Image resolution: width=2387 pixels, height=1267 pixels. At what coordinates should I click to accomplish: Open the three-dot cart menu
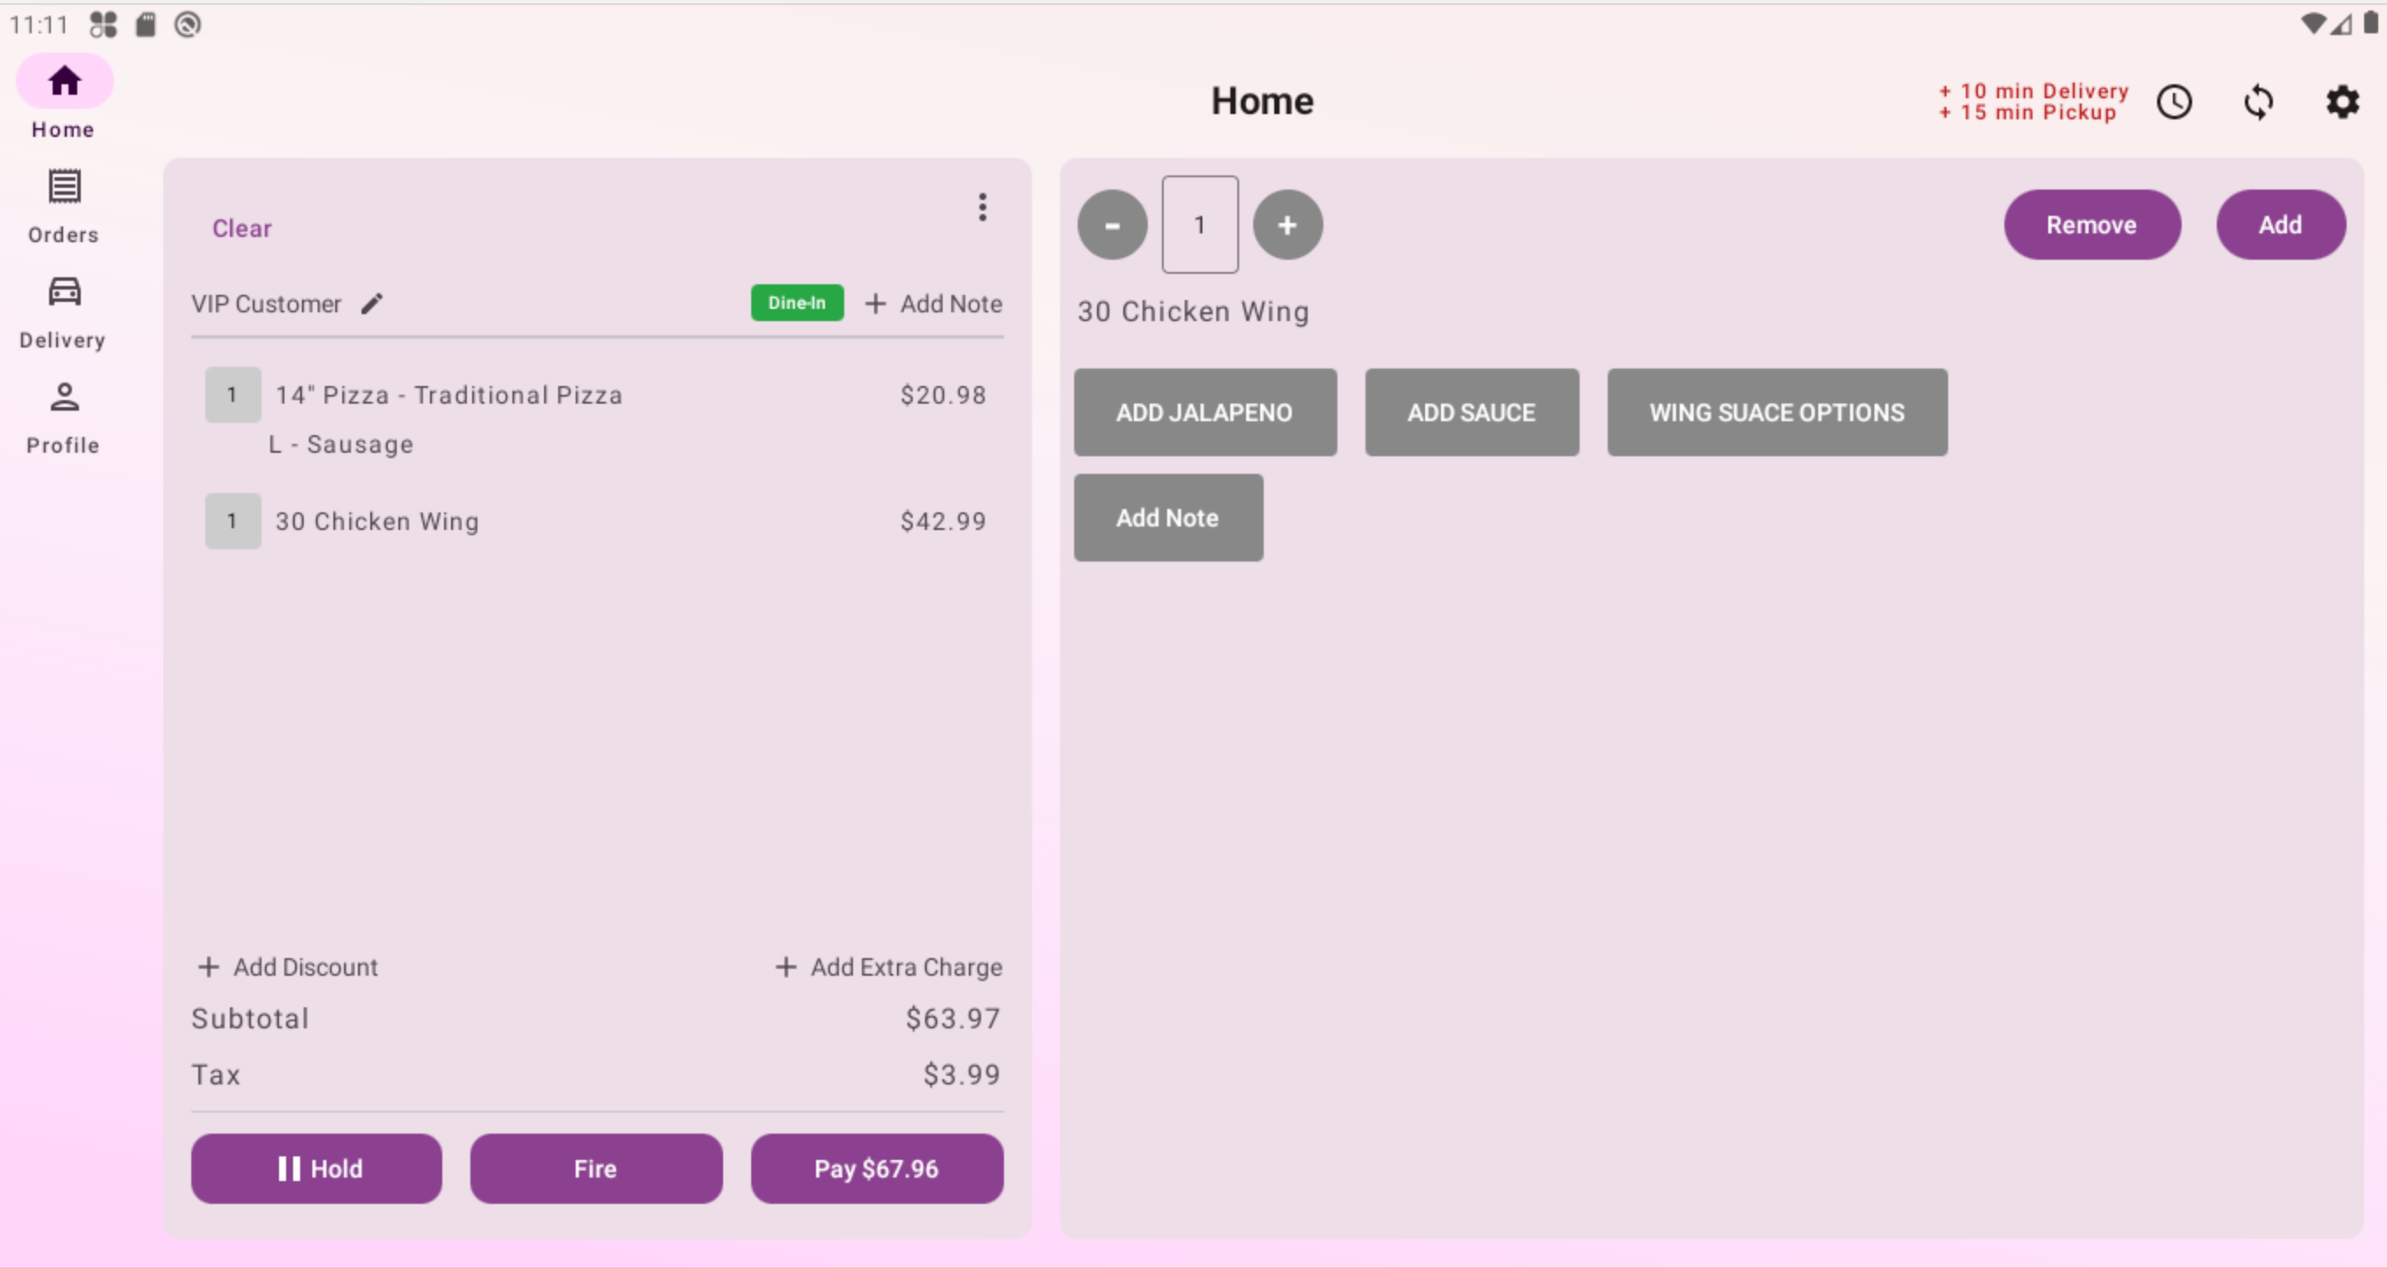point(982,207)
